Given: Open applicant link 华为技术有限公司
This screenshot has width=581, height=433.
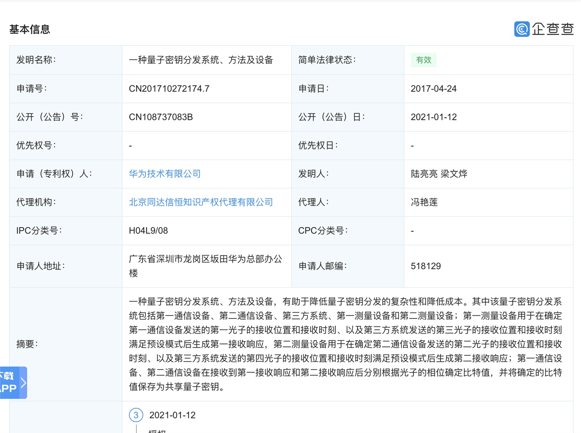Looking at the screenshot, I should pyautogui.click(x=164, y=174).
